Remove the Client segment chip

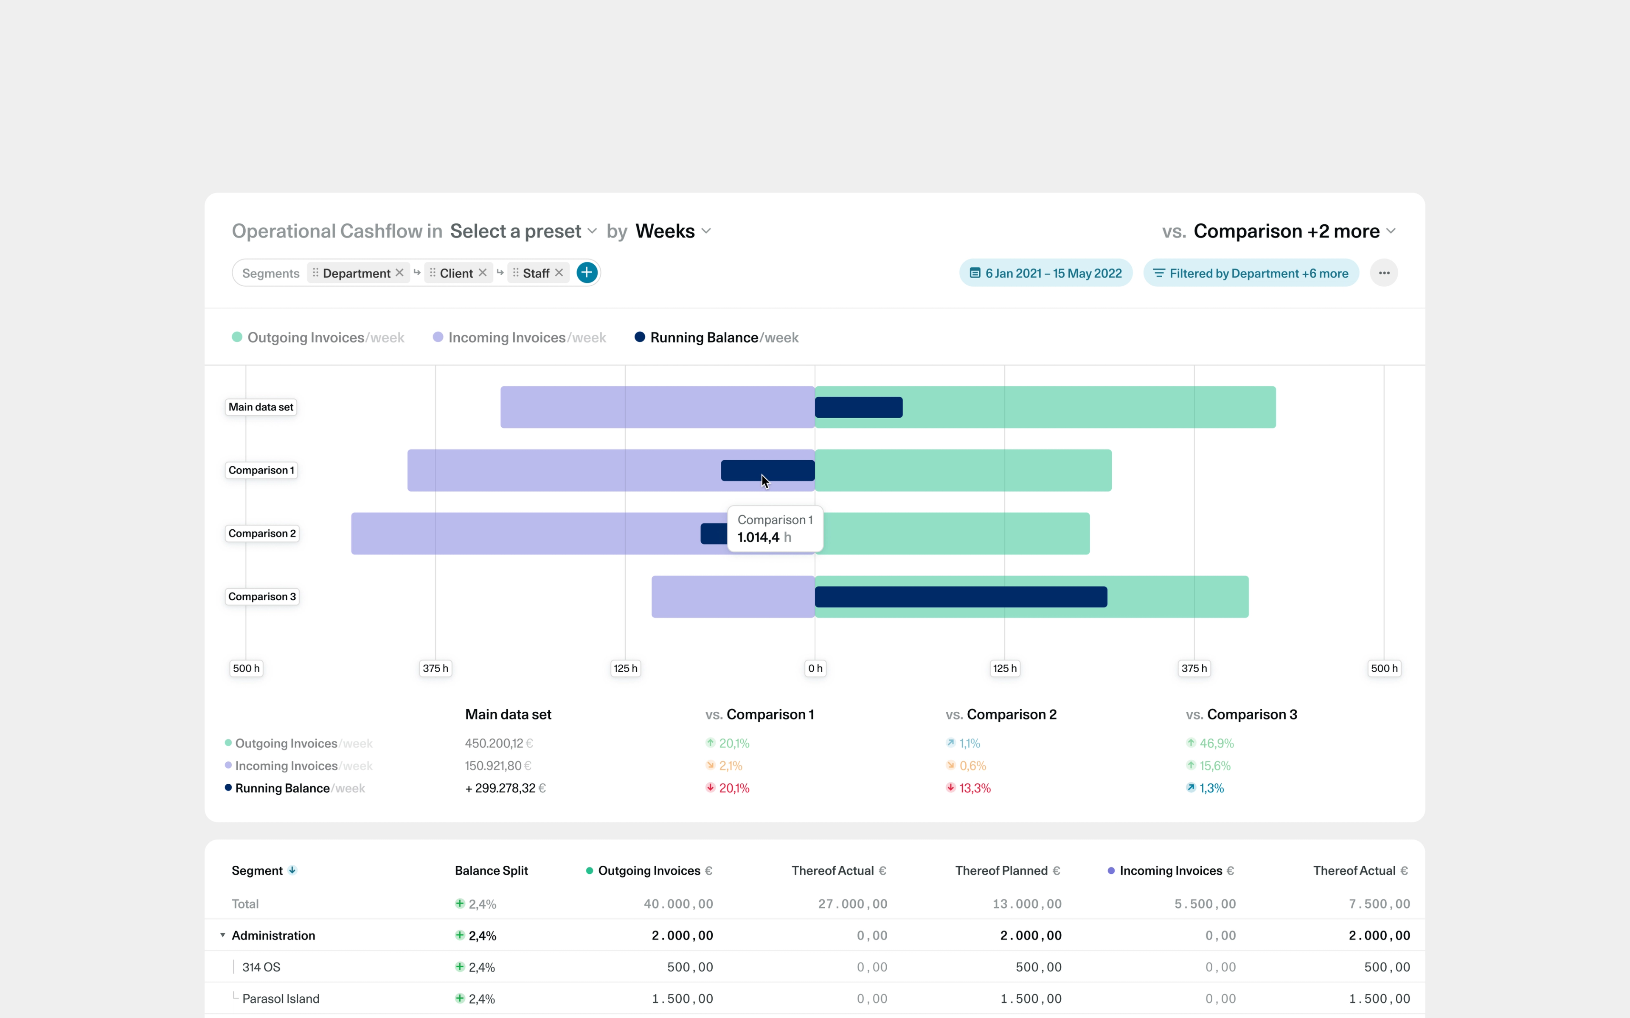pyautogui.click(x=482, y=273)
